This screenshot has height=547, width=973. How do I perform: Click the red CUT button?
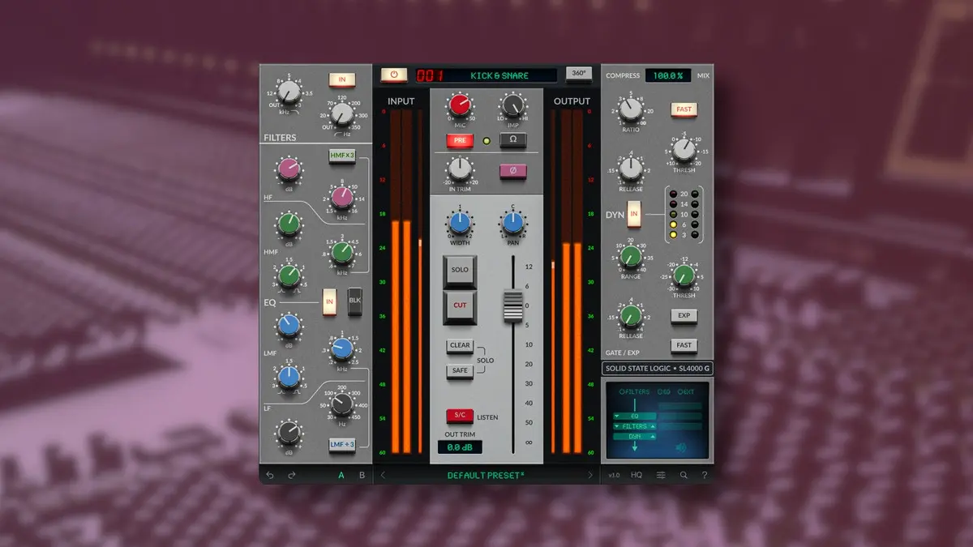[460, 306]
